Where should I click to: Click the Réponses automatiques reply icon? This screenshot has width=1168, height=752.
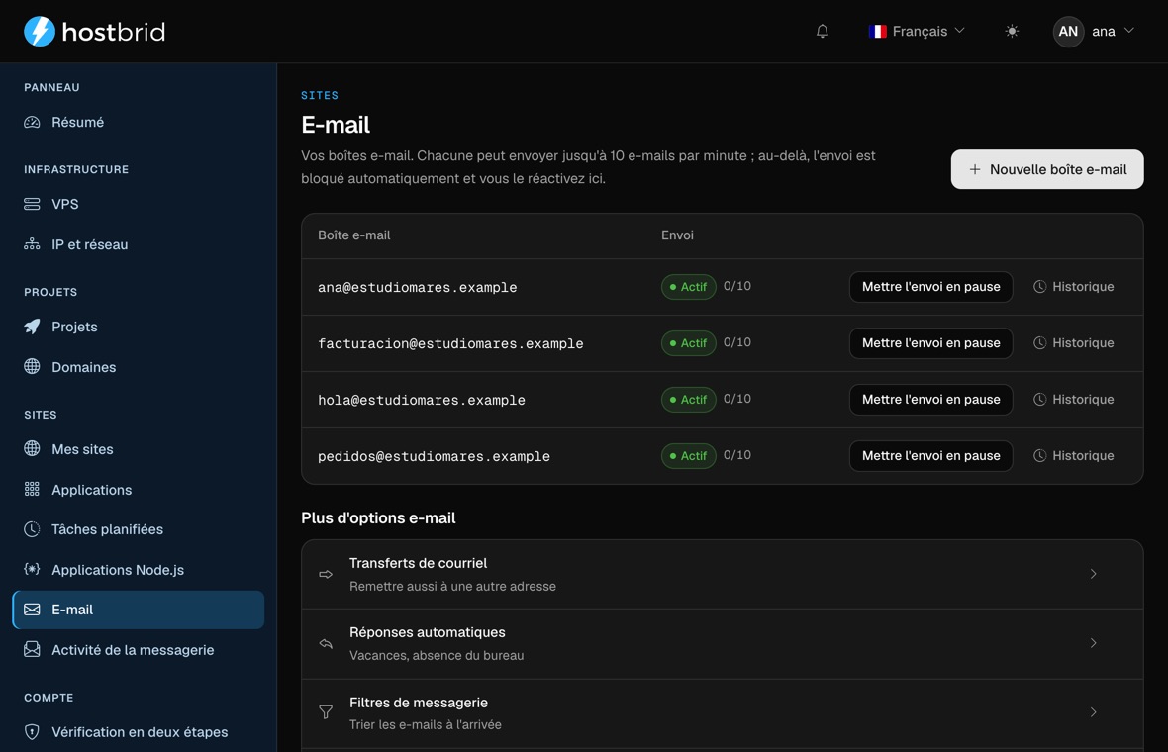coord(326,643)
